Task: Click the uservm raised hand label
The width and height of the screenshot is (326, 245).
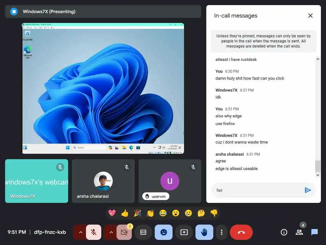Action: point(156,196)
